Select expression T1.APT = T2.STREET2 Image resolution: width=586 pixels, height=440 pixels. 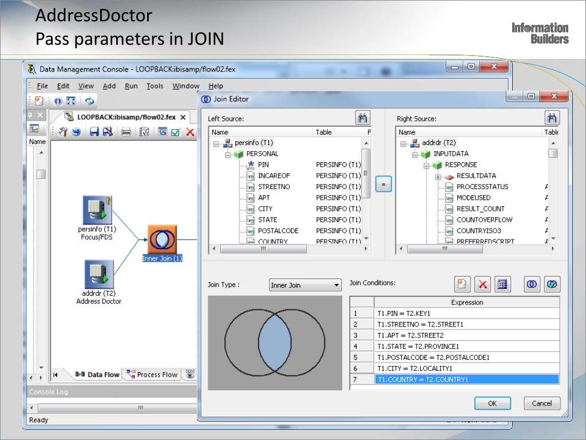pos(466,335)
